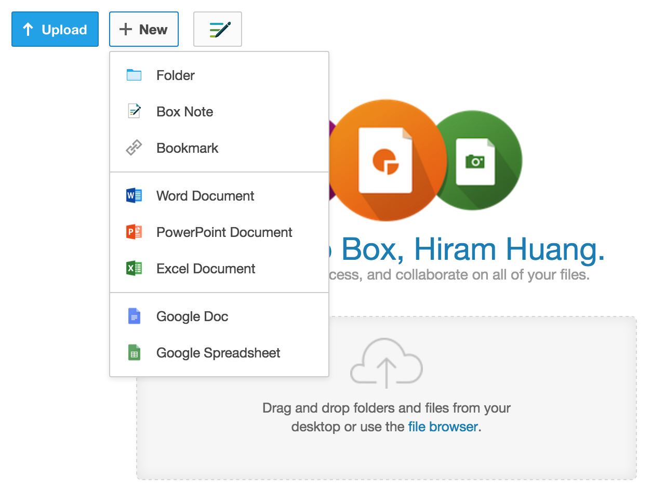Viewport: 665px width, 503px height.
Task: Create a new Excel Document
Action: 219,269
